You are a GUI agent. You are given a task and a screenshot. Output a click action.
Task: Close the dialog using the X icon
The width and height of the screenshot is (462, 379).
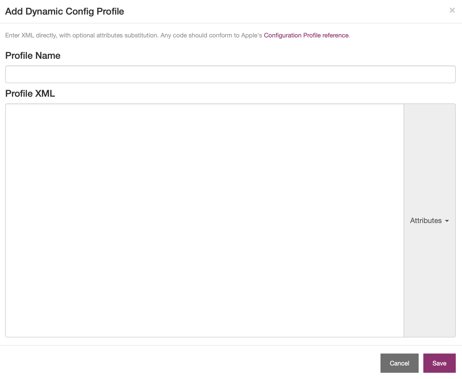coord(452,10)
